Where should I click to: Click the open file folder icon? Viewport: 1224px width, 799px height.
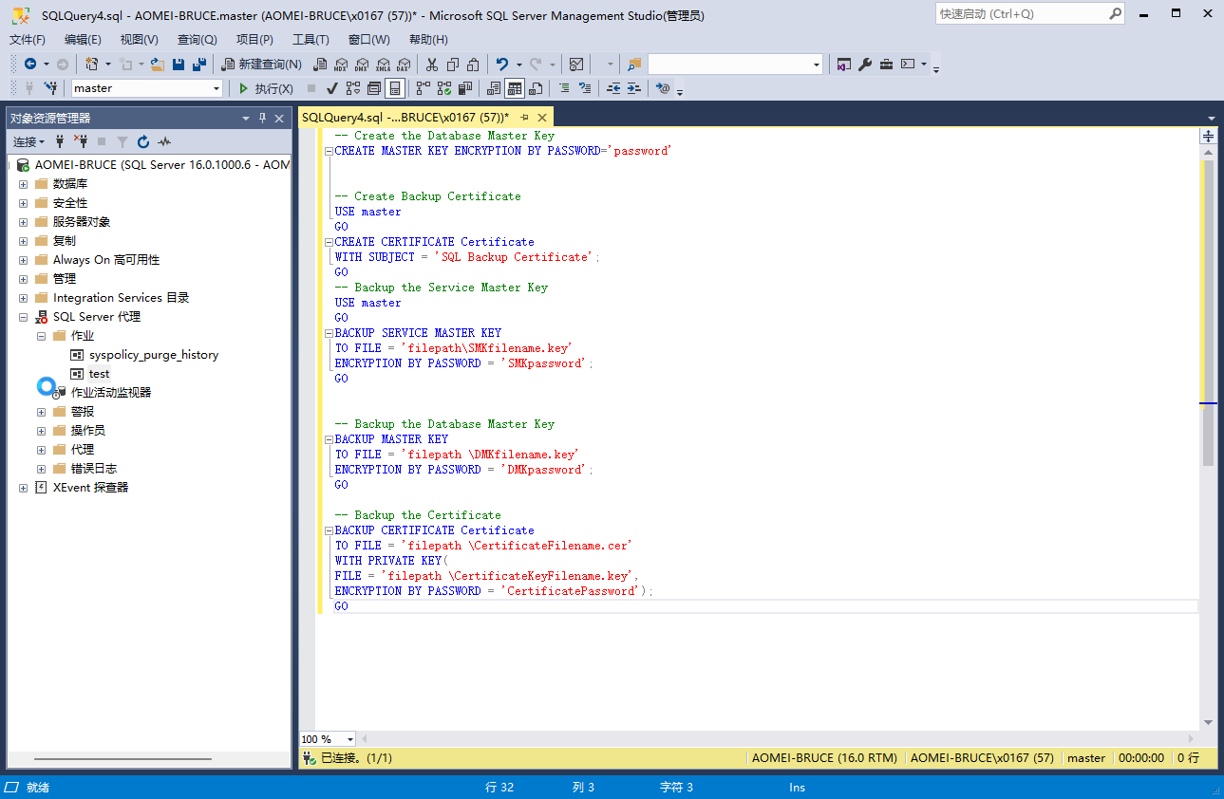pyautogui.click(x=158, y=64)
